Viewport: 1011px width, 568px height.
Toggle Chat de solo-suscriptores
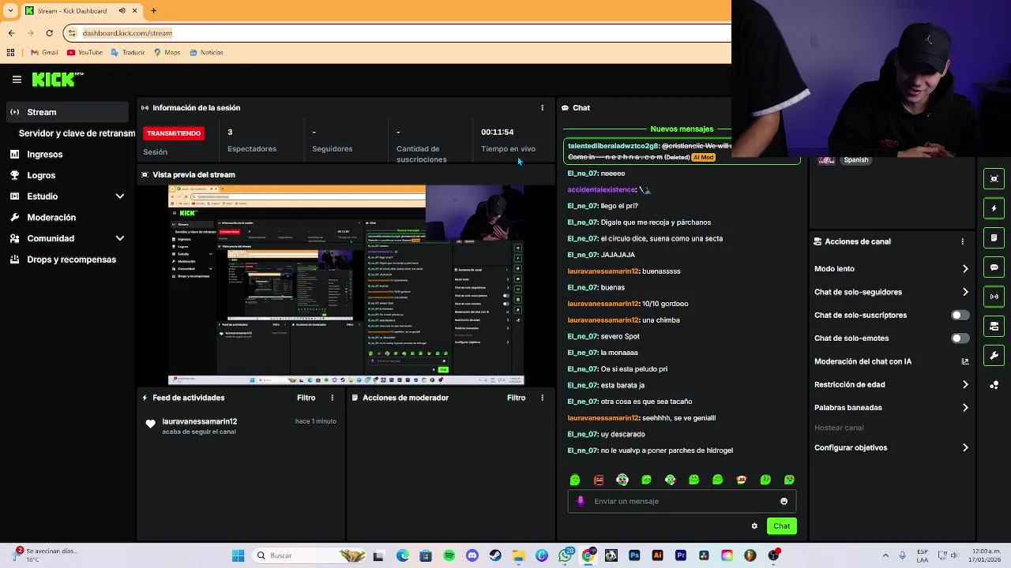[960, 315]
